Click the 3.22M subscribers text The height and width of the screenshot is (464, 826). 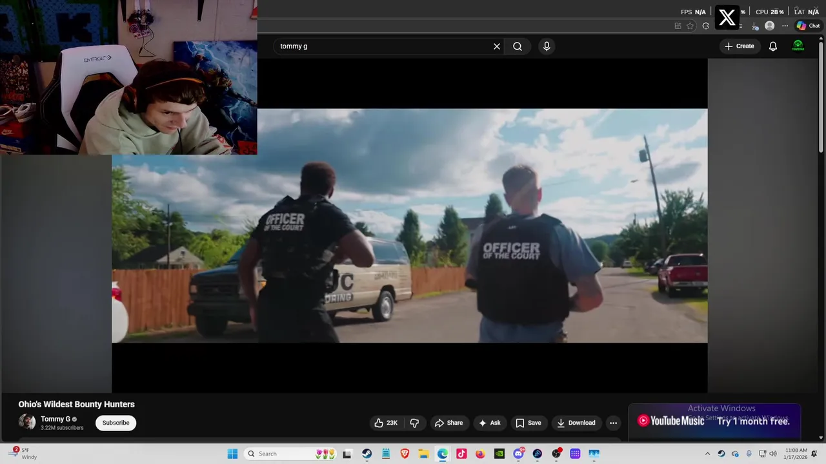point(62,428)
